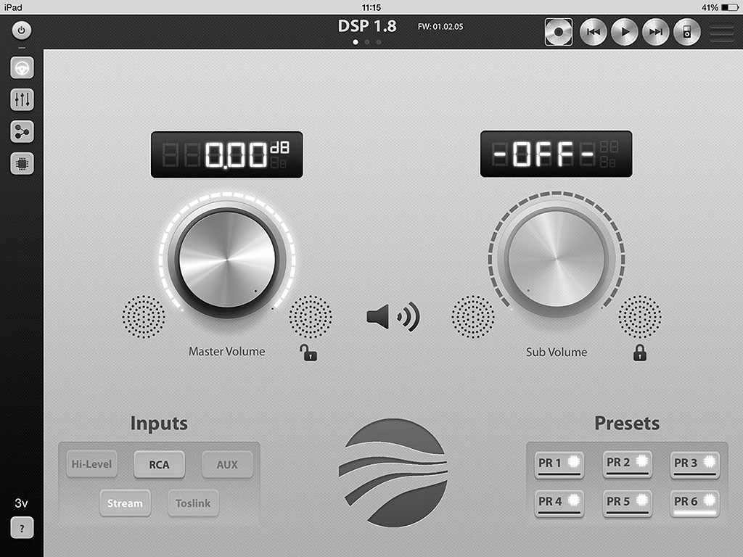Tap the battery icon in status bar
The image size is (743, 557).
pyautogui.click(x=730, y=7)
